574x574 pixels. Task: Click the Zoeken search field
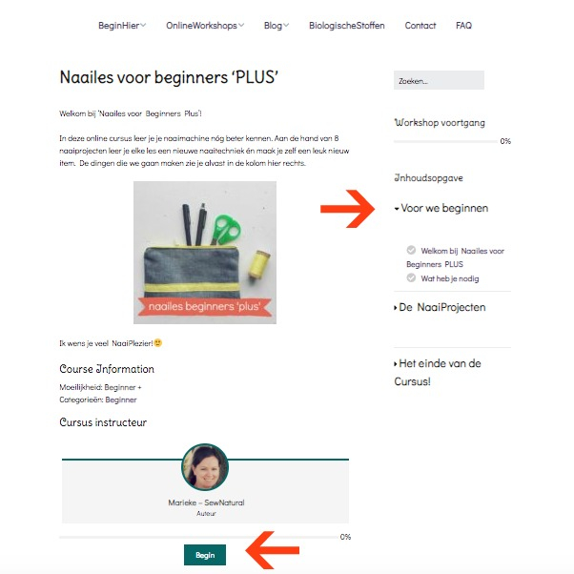(x=439, y=80)
